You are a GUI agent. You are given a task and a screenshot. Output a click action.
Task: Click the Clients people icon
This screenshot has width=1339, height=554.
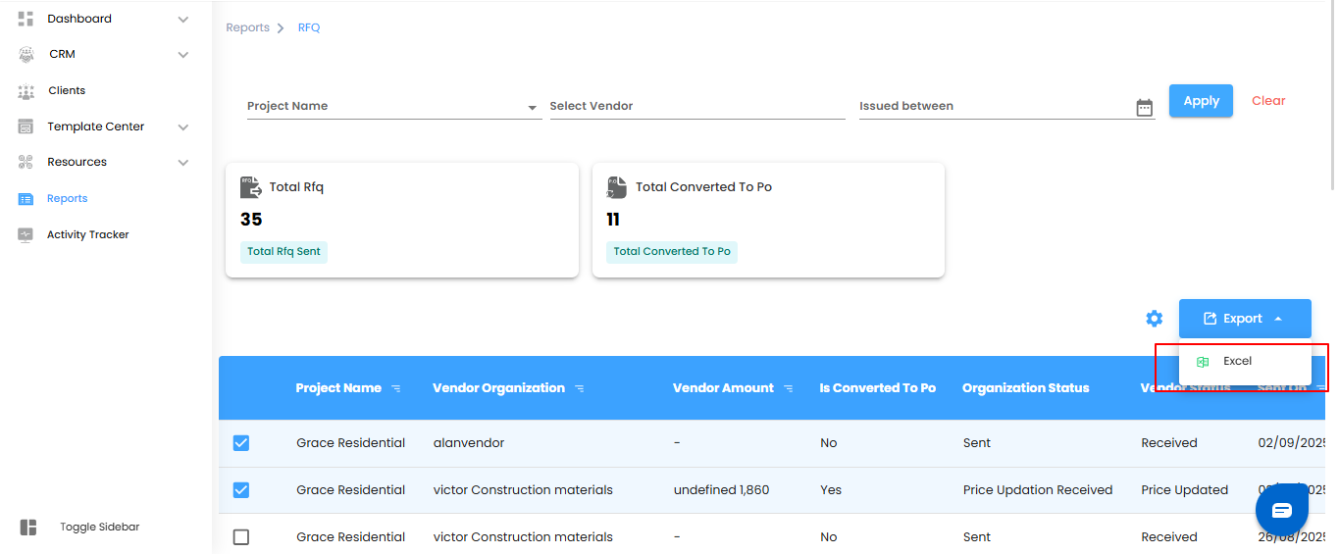click(26, 91)
